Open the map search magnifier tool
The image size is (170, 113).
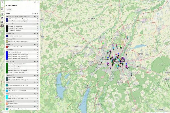pos(2,10)
